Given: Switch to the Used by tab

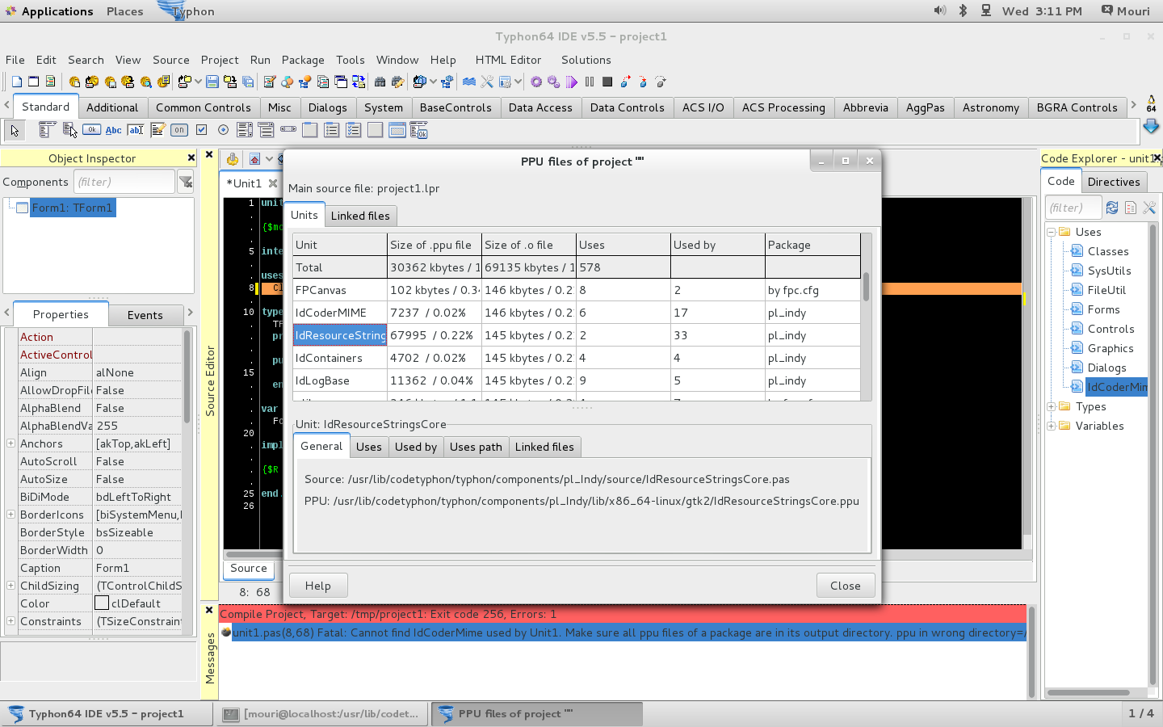Looking at the screenshot, I should [x=416, y=447].
